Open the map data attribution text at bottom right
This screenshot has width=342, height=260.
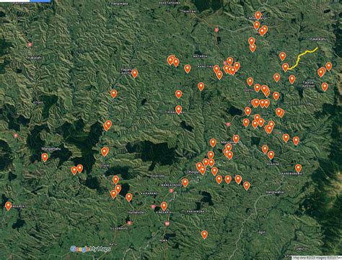point(317,258)
